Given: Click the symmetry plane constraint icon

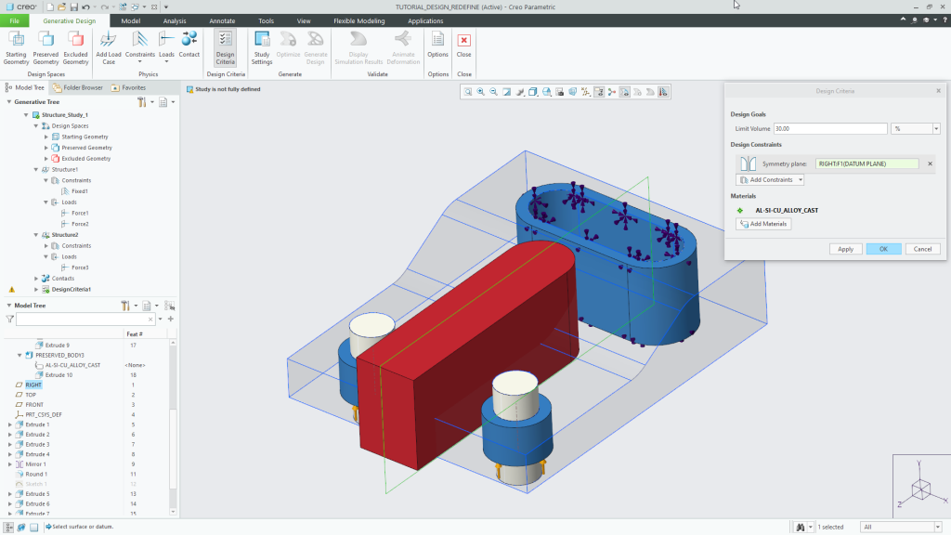Looking at the screenshot, I should pyautogui.click(x=748, y=163).
